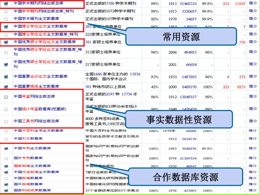Uncheck the 中国行业标准全文数据库 checkbox
Image resolution: width=260 pixels, height=195 pixels.
click(6, 172)
